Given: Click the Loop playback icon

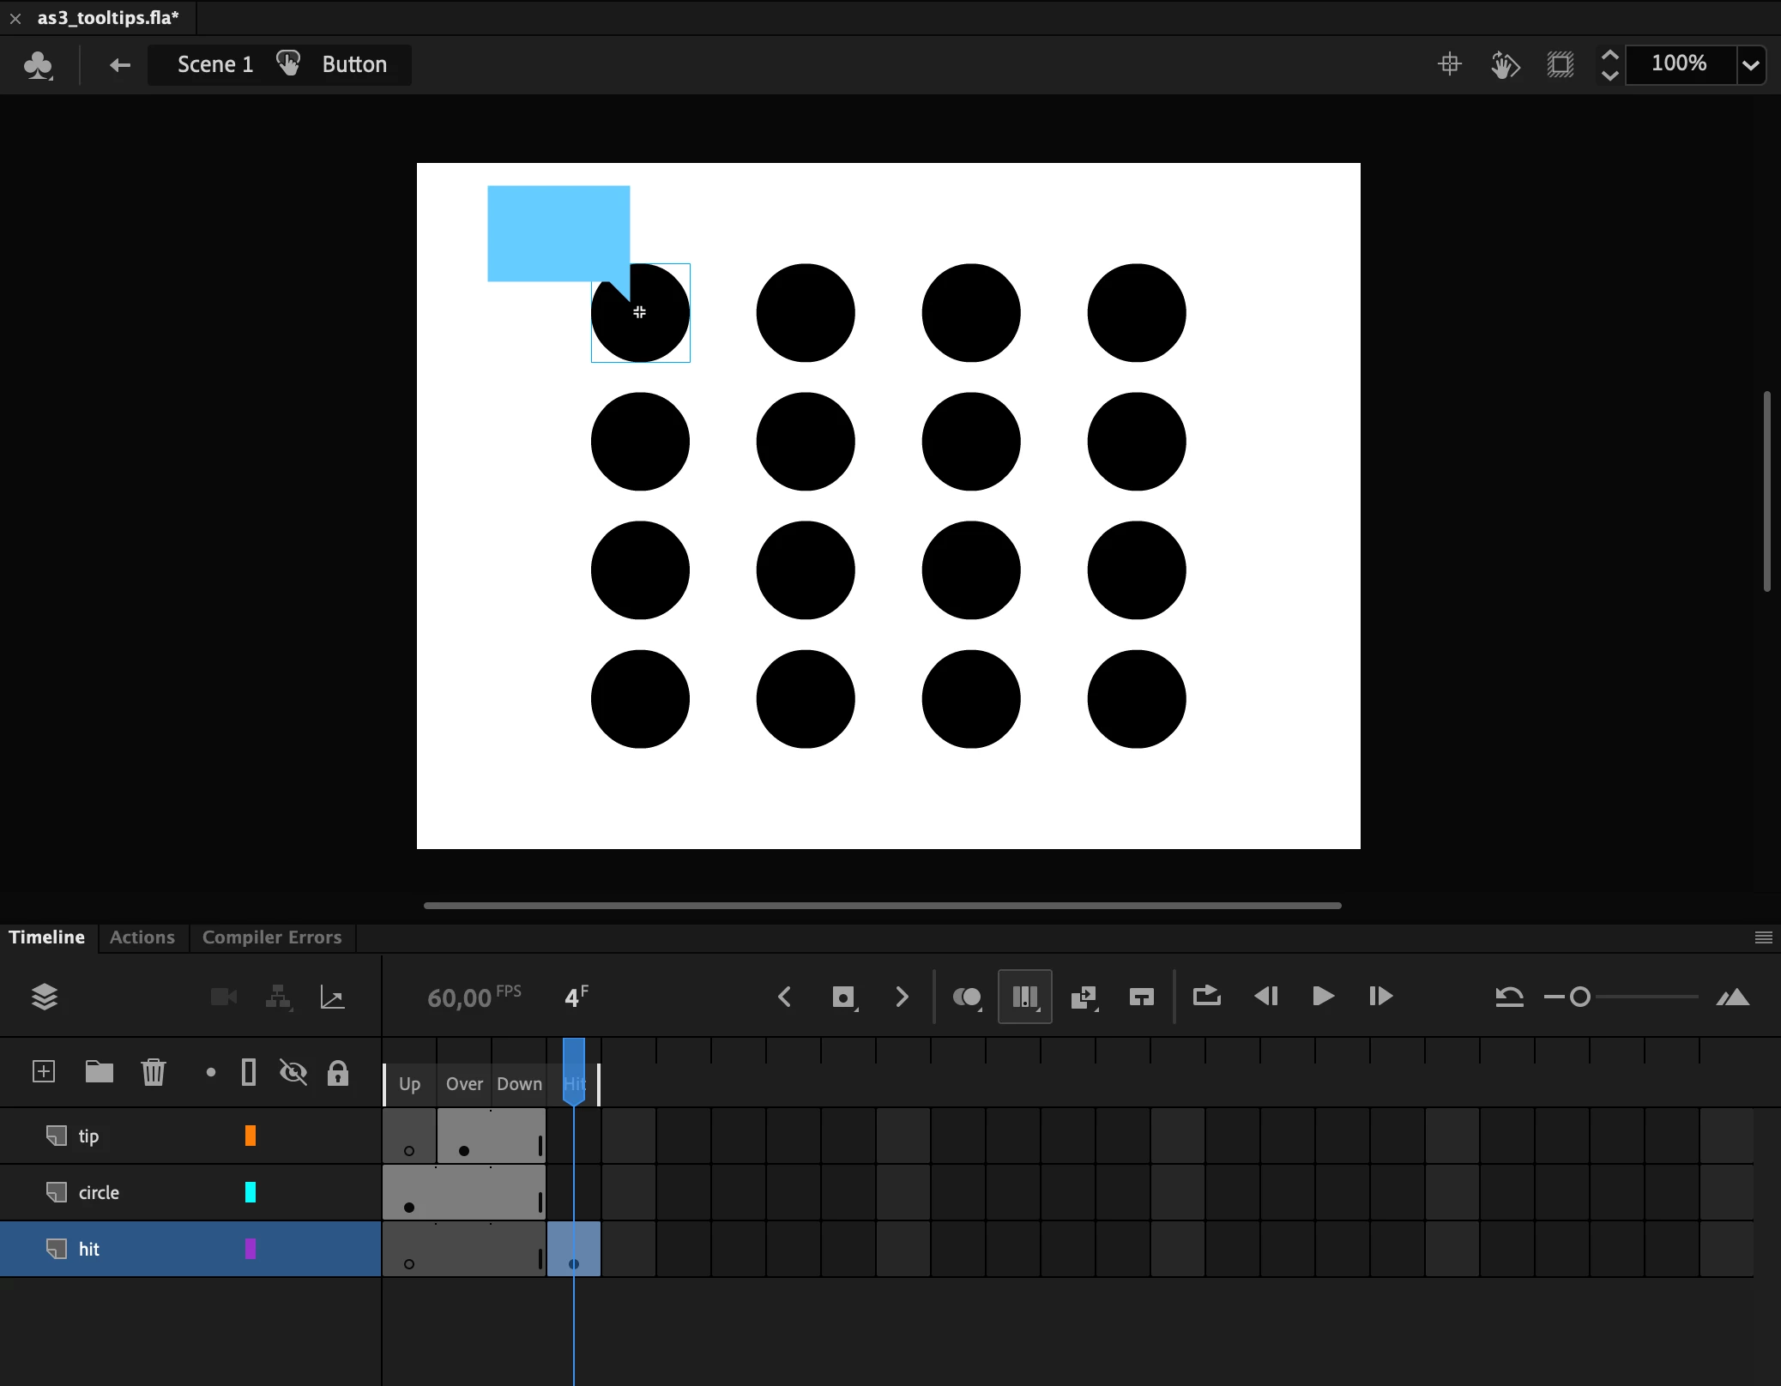Looking at the screenshot, I should coord(1206,996).
